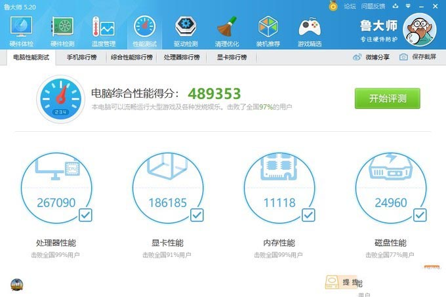
Task: Click 电脑综合性能得分 heading
Action: coord(135,94)
